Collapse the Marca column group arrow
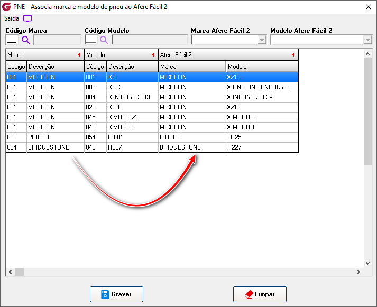The width and height of the screenshot is (377, 307). (x=79, y=55)
